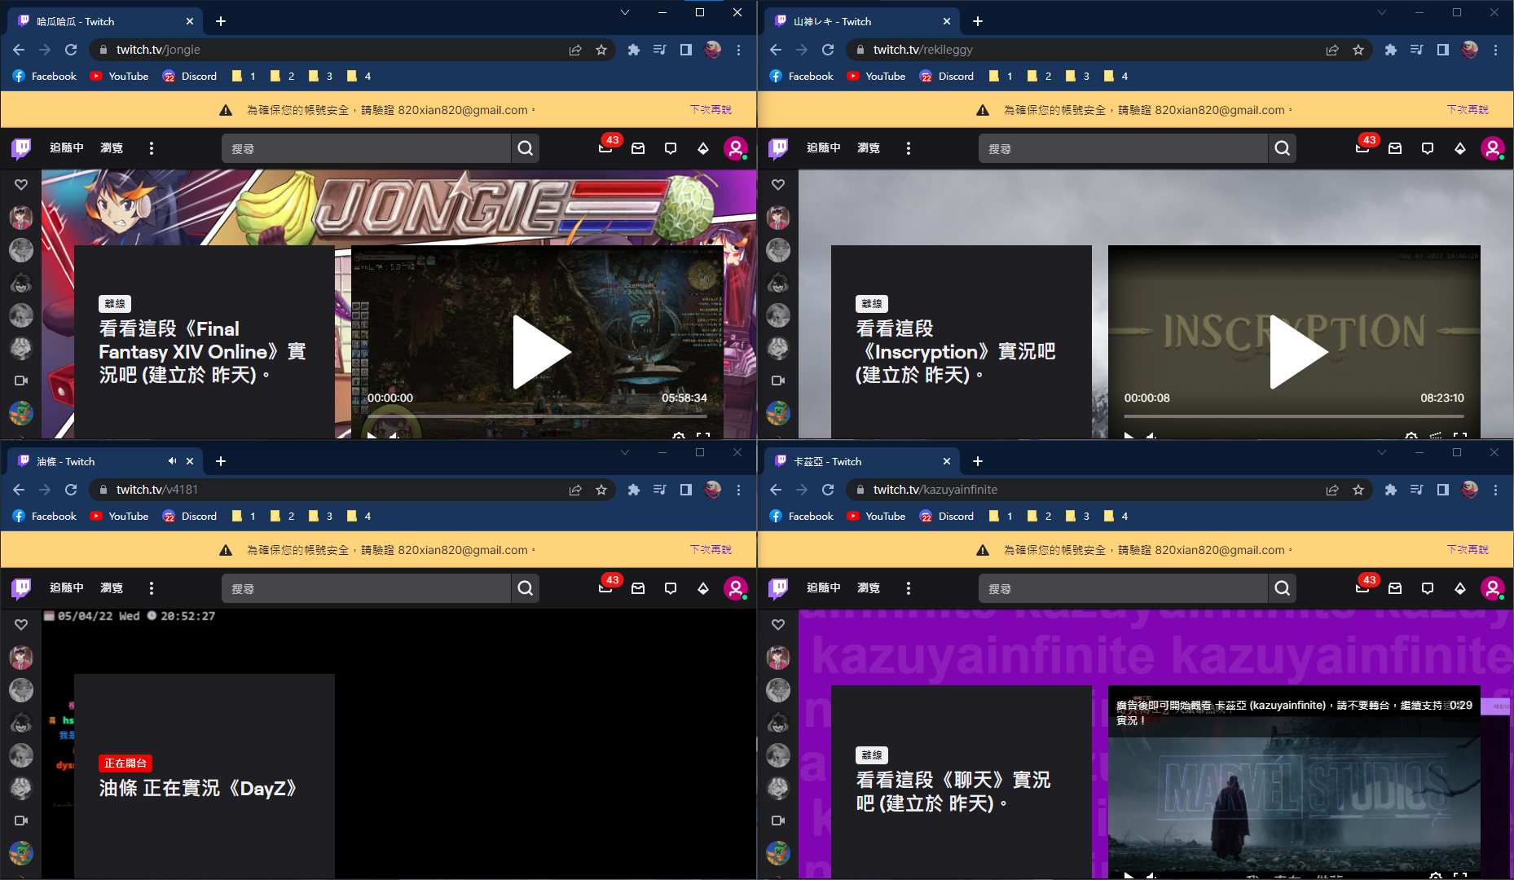Image resolution: width=1514 pixels, height=880 pixels.
Task: Open Chrome three-dot menu in kazuyainfinite window
Action: [1496, 490]
